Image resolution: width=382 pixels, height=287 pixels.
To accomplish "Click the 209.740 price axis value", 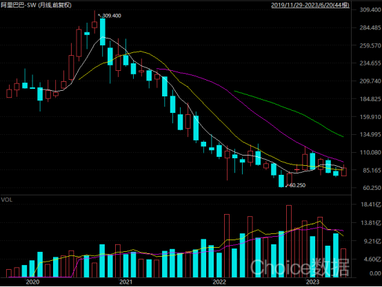I will [370, 81].
